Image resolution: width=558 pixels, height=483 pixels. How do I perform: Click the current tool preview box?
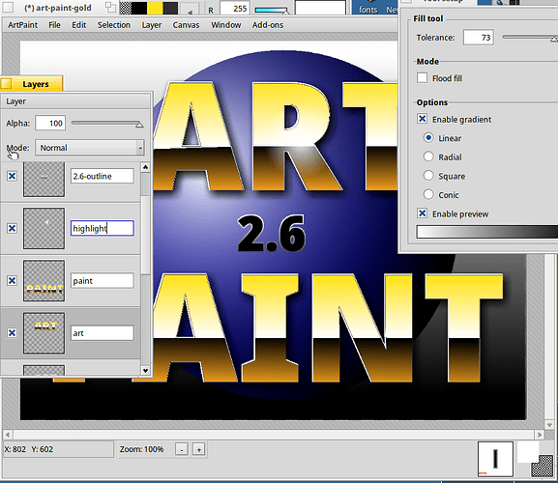click(x=495, y=459)
